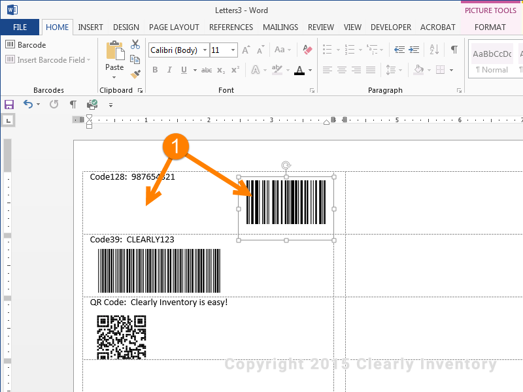Open underline style dropdown arrow
Screen dimensions: 523x392
pos(195,70)
